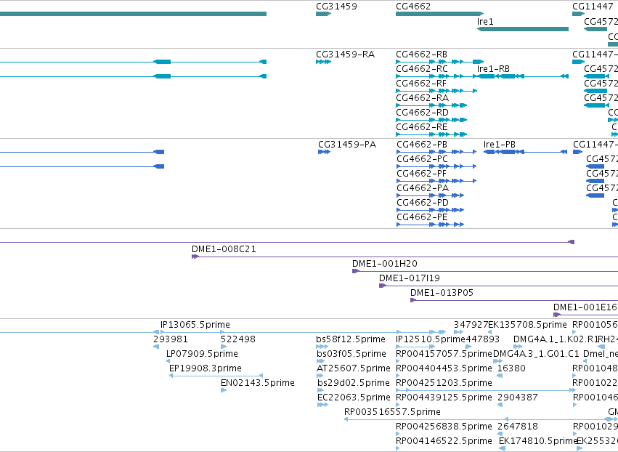Viewport: 618px width, 452px height.
Task: Click the 2904387 feature label
Action: point(518,397)
